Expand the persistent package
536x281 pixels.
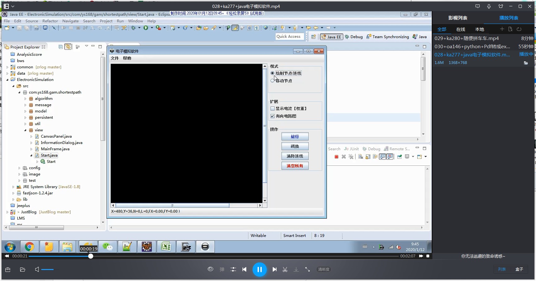tap(26, 118)
